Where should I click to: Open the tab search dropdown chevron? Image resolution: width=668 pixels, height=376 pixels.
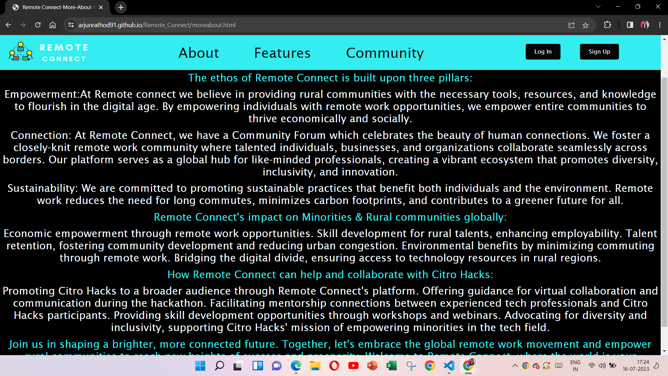(598, 7)
